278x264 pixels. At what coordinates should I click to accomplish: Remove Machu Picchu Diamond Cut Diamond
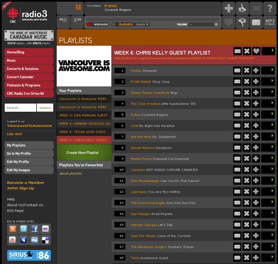(x=246, y=158)
